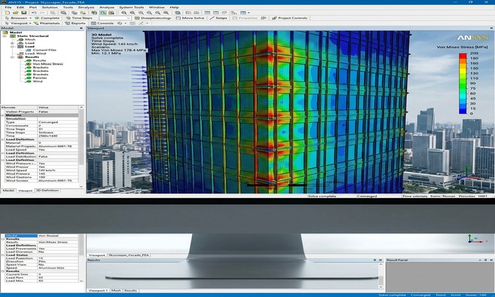
Task: Click the Von Mises Stress result icon
Action: point(28,64)
